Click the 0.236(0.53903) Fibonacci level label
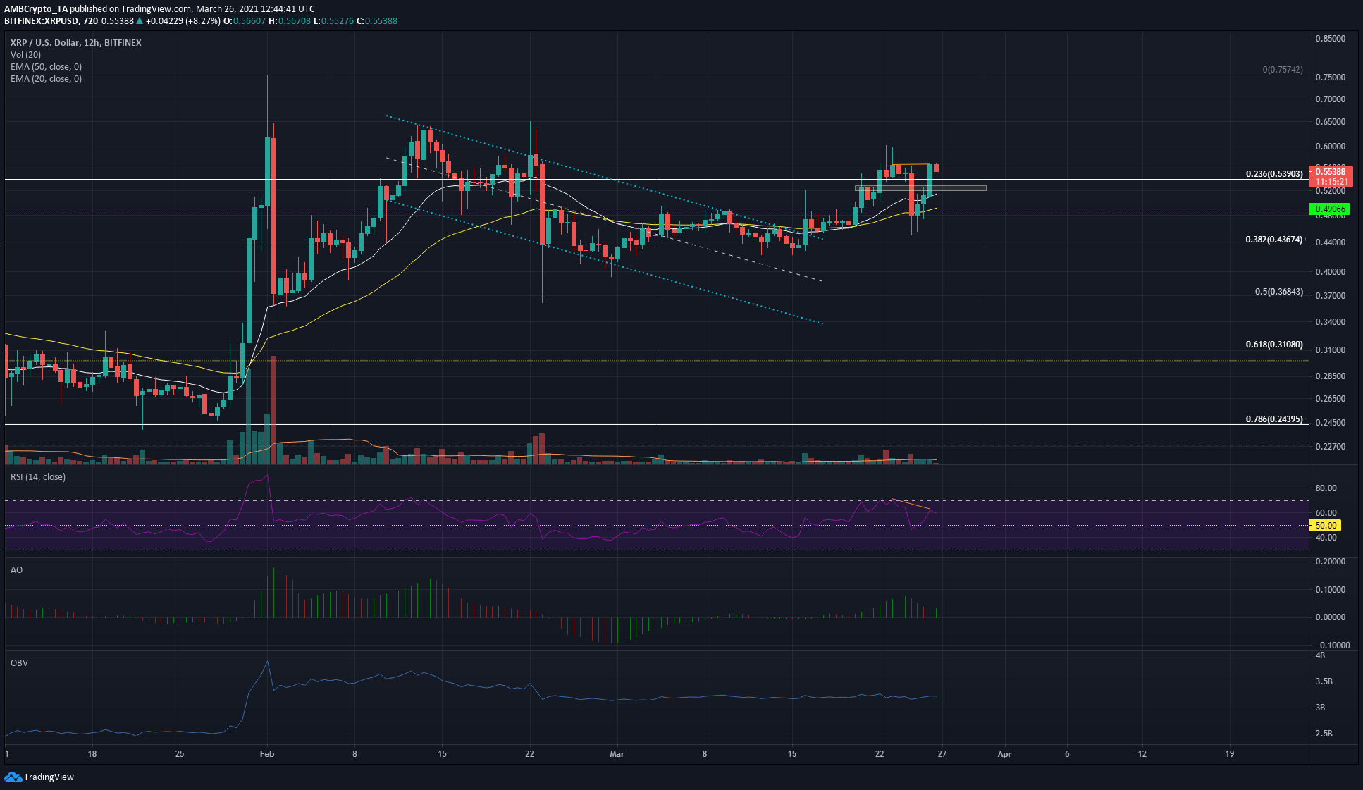Viewport: 1363px width, 790px height. (x=1274, y=173)
